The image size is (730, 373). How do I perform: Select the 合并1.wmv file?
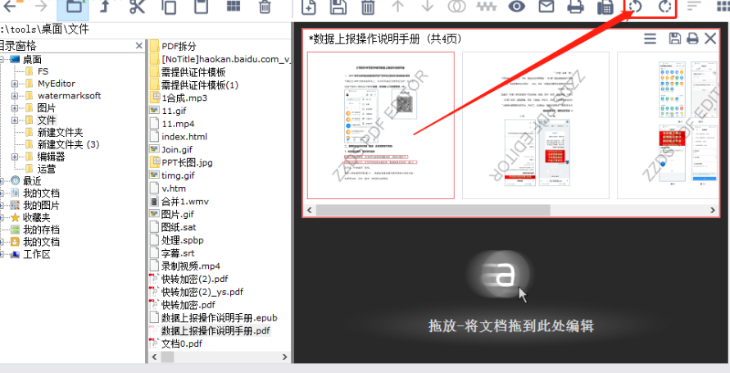pyautogui.click(x=185, y=202)
